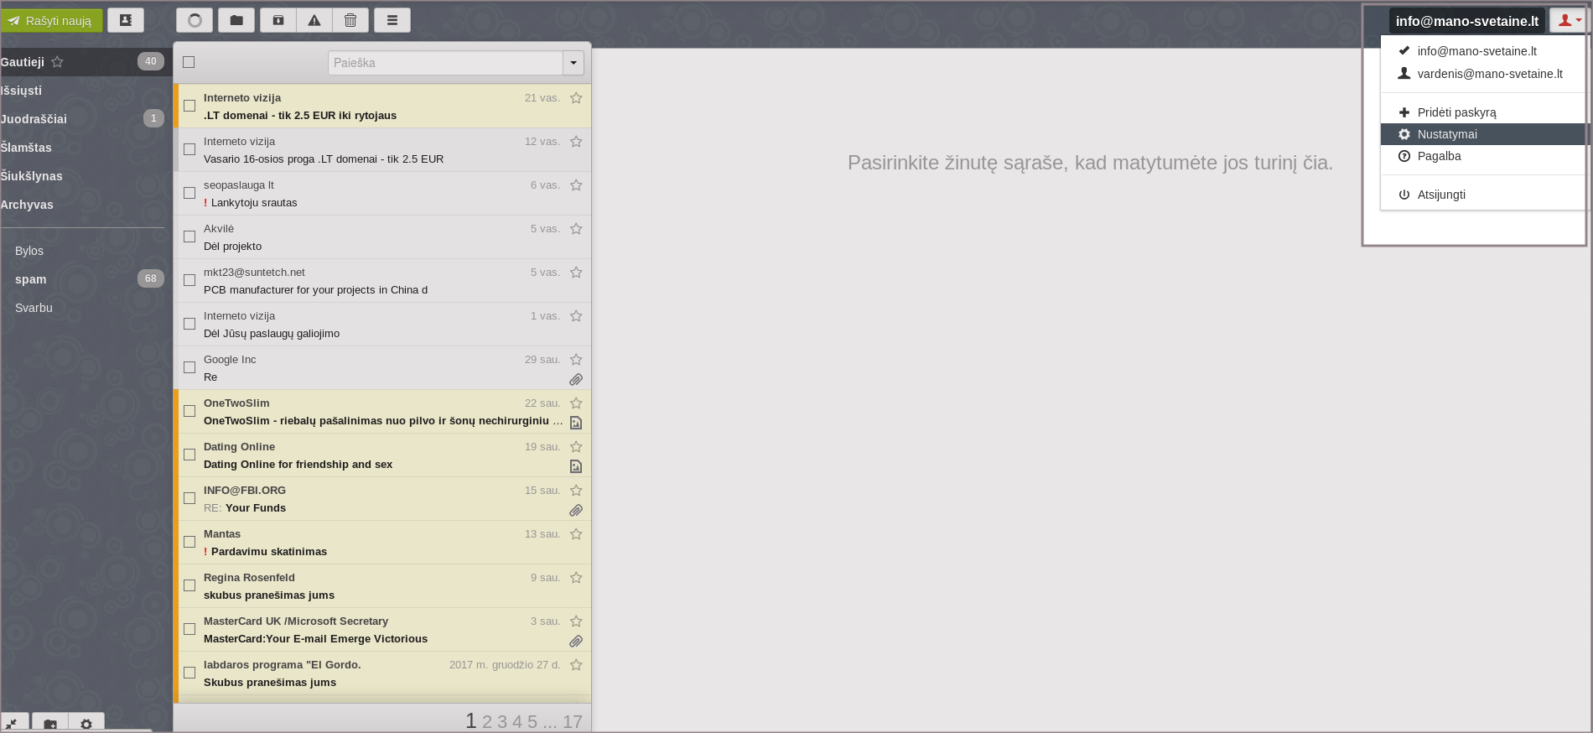Toggle the account user dropdown button
This screenshot has height=733, width=1593.
pos(1567,21)
